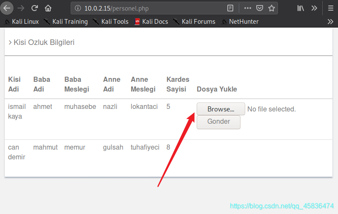Select the can demir cell
The width and height of the screenshot is (338, 214).
pyautogui.click(x=17, y=152)
